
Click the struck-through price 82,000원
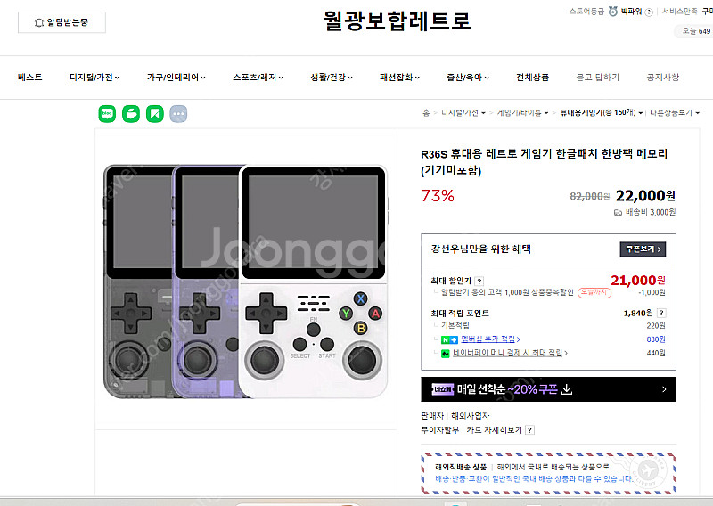coord(589,196)
